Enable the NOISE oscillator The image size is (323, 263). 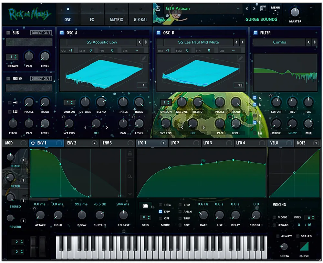tap(8, 78)
